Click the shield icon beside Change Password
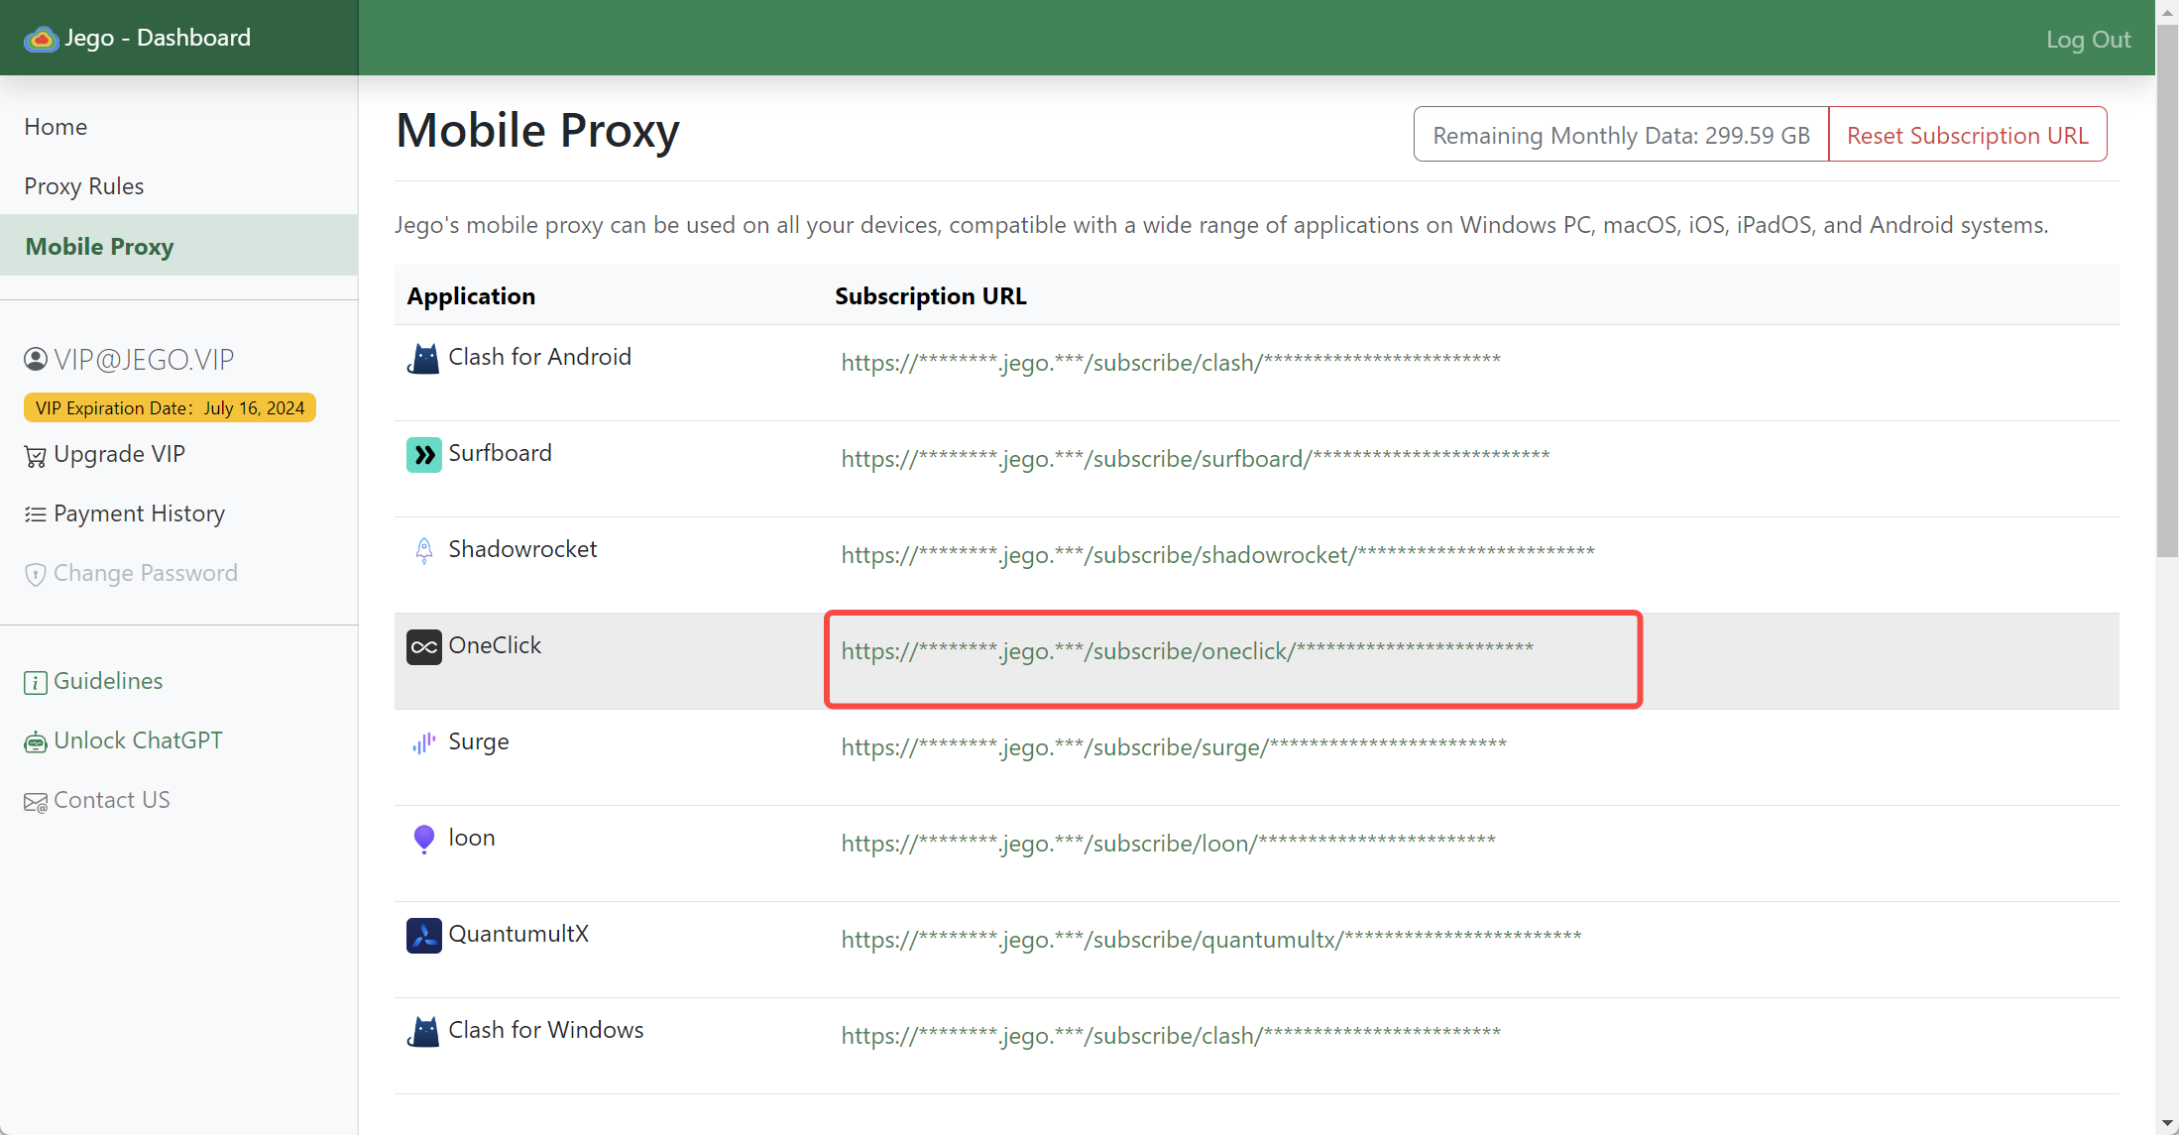2179x1135 pixels. click(36, 575)
